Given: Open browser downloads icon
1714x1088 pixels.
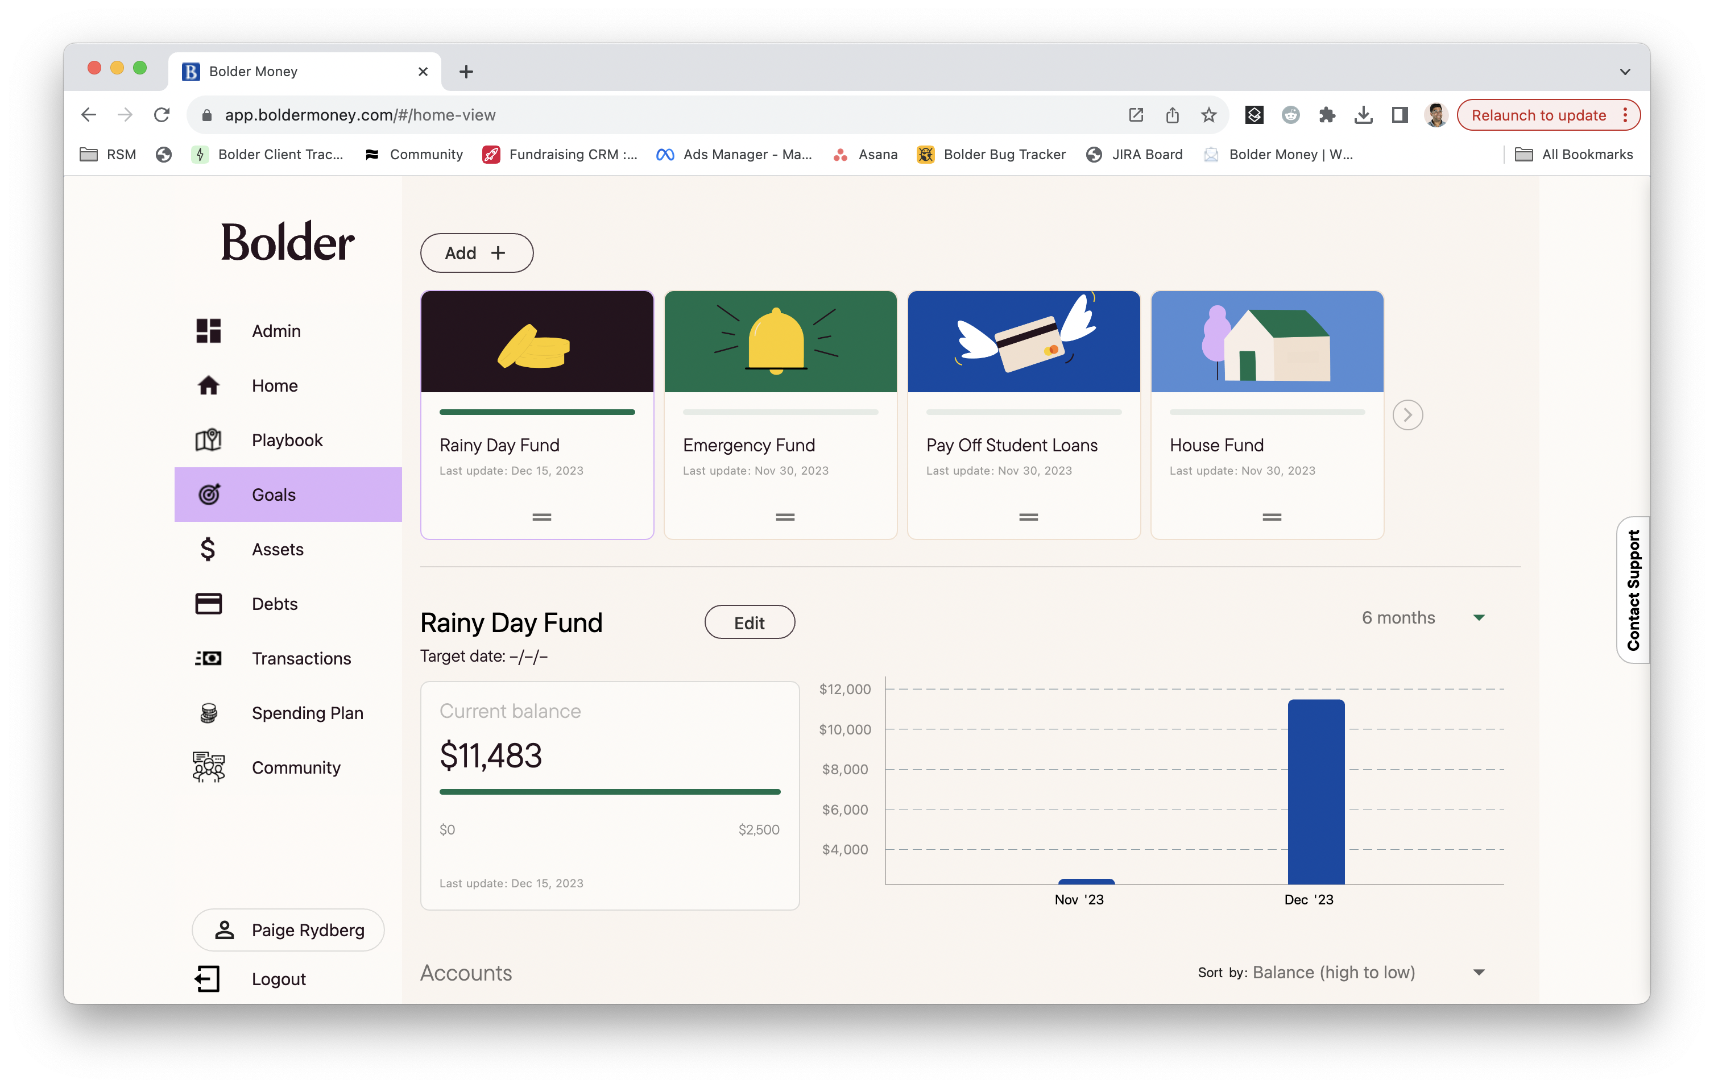Looking at the screenshot, I should tap(1363, 115).
